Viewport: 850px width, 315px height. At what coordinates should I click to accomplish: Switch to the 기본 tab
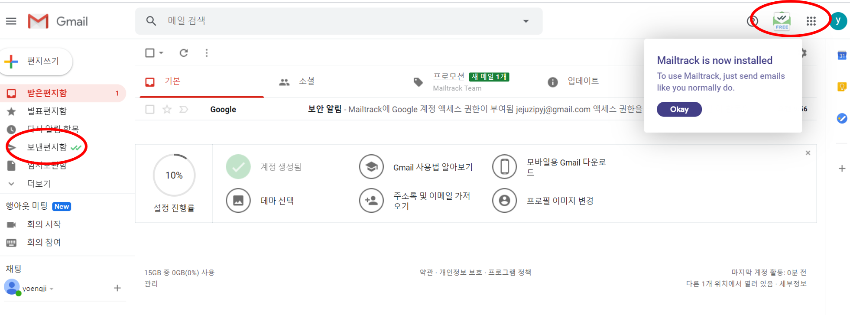[202, 81]
